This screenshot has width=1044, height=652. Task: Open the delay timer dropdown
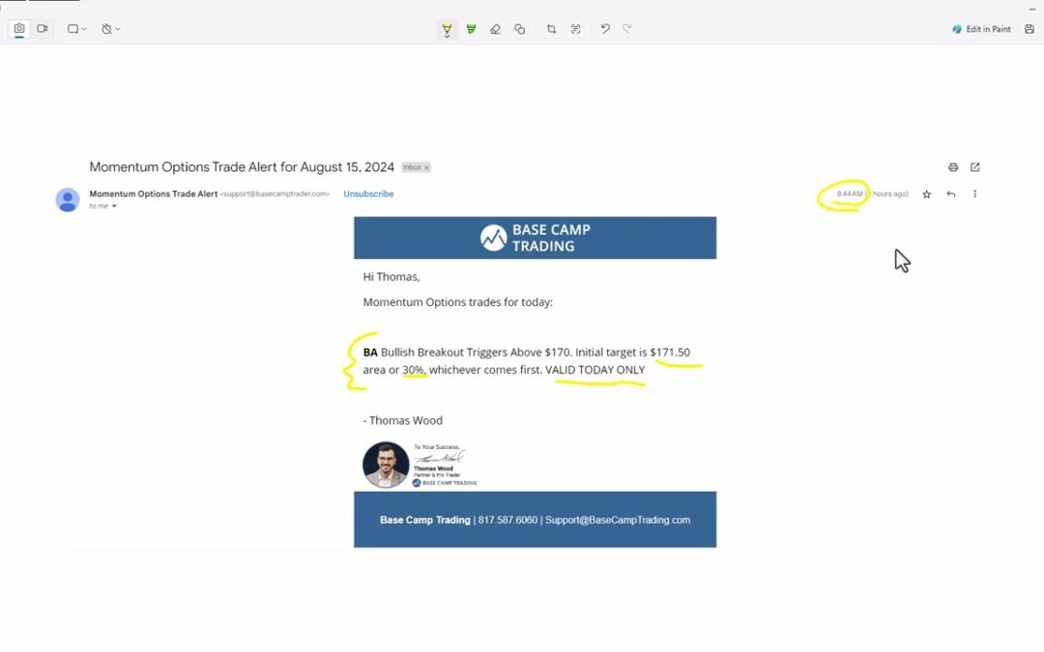(x=110, y=29)
